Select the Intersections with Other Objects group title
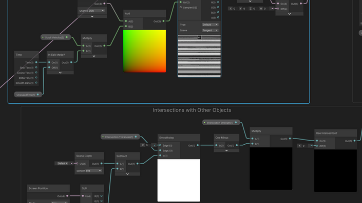Viewport: 362px width, 203px height. pos(192,110)
